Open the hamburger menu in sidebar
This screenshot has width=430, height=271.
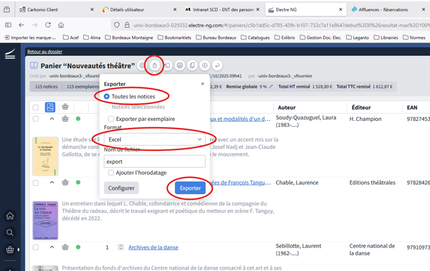click(x=10, y=55)
